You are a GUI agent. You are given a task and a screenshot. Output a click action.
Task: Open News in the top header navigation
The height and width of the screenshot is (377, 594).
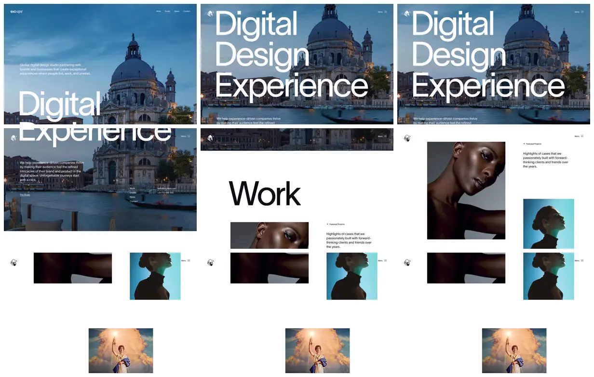[176, 11]
